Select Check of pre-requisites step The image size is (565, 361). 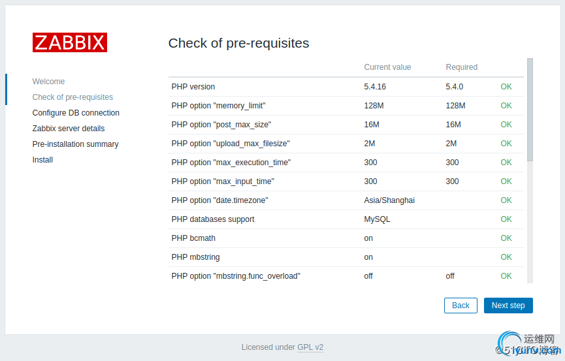pyautogui.click(x=73, y=97)
